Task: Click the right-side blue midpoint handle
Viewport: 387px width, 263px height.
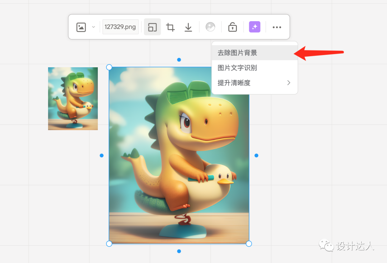Action: click(x=256, y=155)
